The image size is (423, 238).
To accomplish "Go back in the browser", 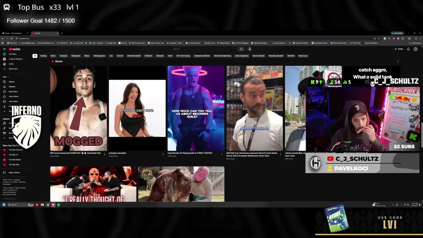I will pyautogui.click(x=3, y=38).
